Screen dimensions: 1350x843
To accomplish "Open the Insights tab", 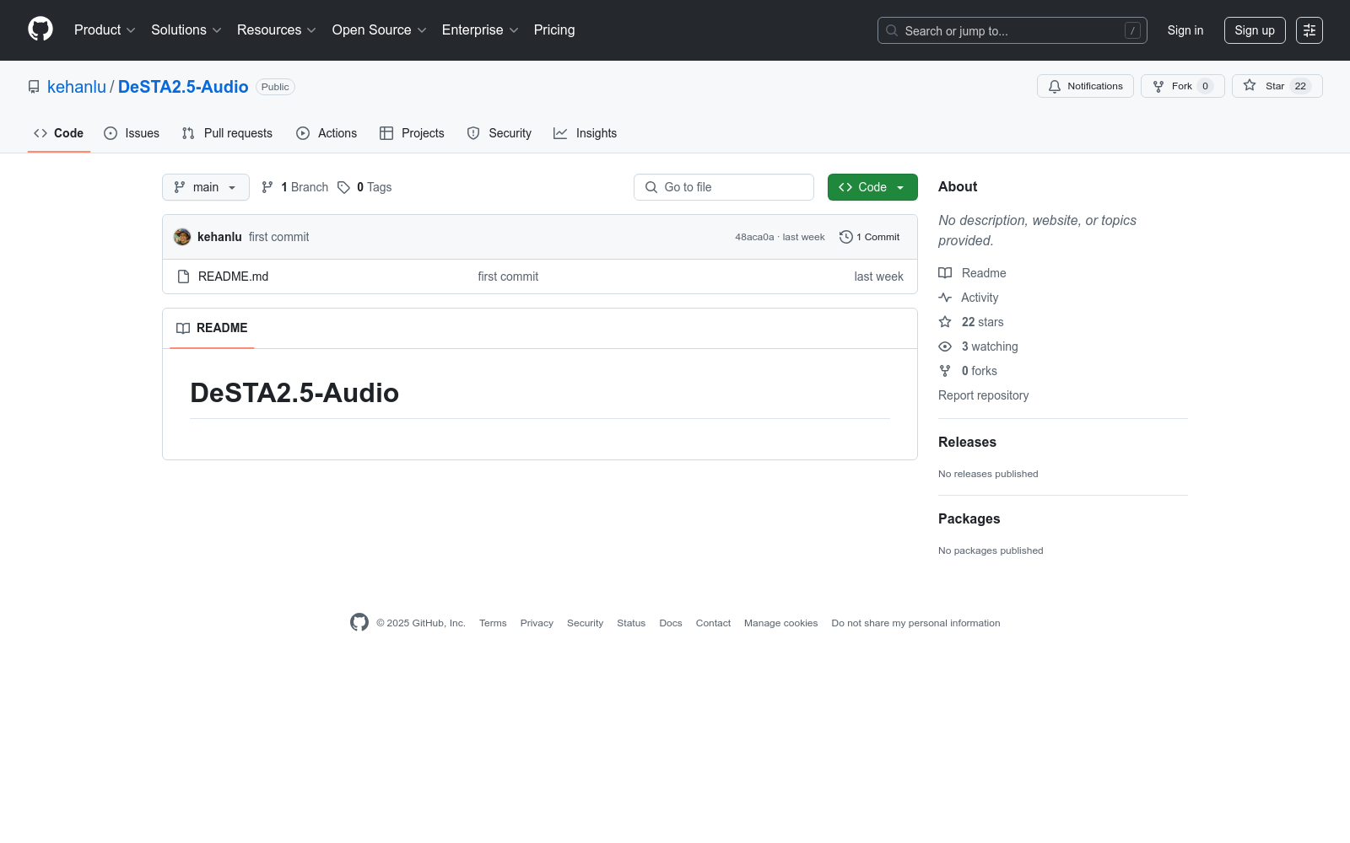I will [x=585, y=133].
